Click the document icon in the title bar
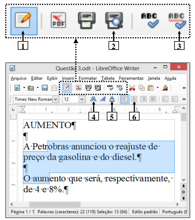 (x=12, y=68)
